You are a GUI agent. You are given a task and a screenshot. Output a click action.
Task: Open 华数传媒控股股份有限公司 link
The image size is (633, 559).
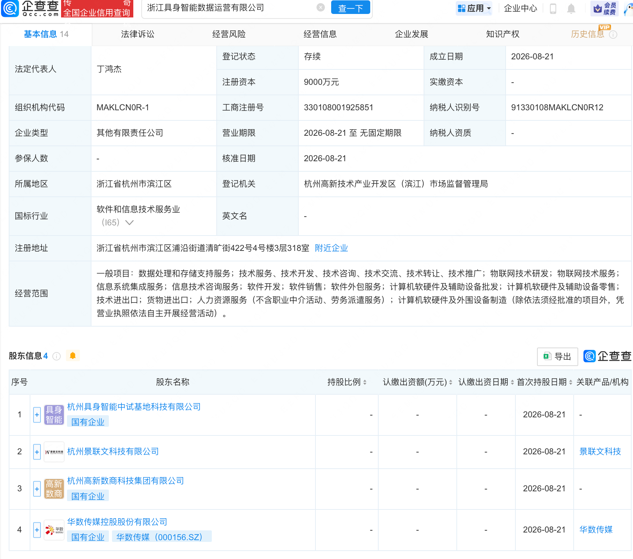pos(117,522)
